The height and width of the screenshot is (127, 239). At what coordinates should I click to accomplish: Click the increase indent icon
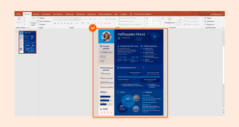(110, 19)
